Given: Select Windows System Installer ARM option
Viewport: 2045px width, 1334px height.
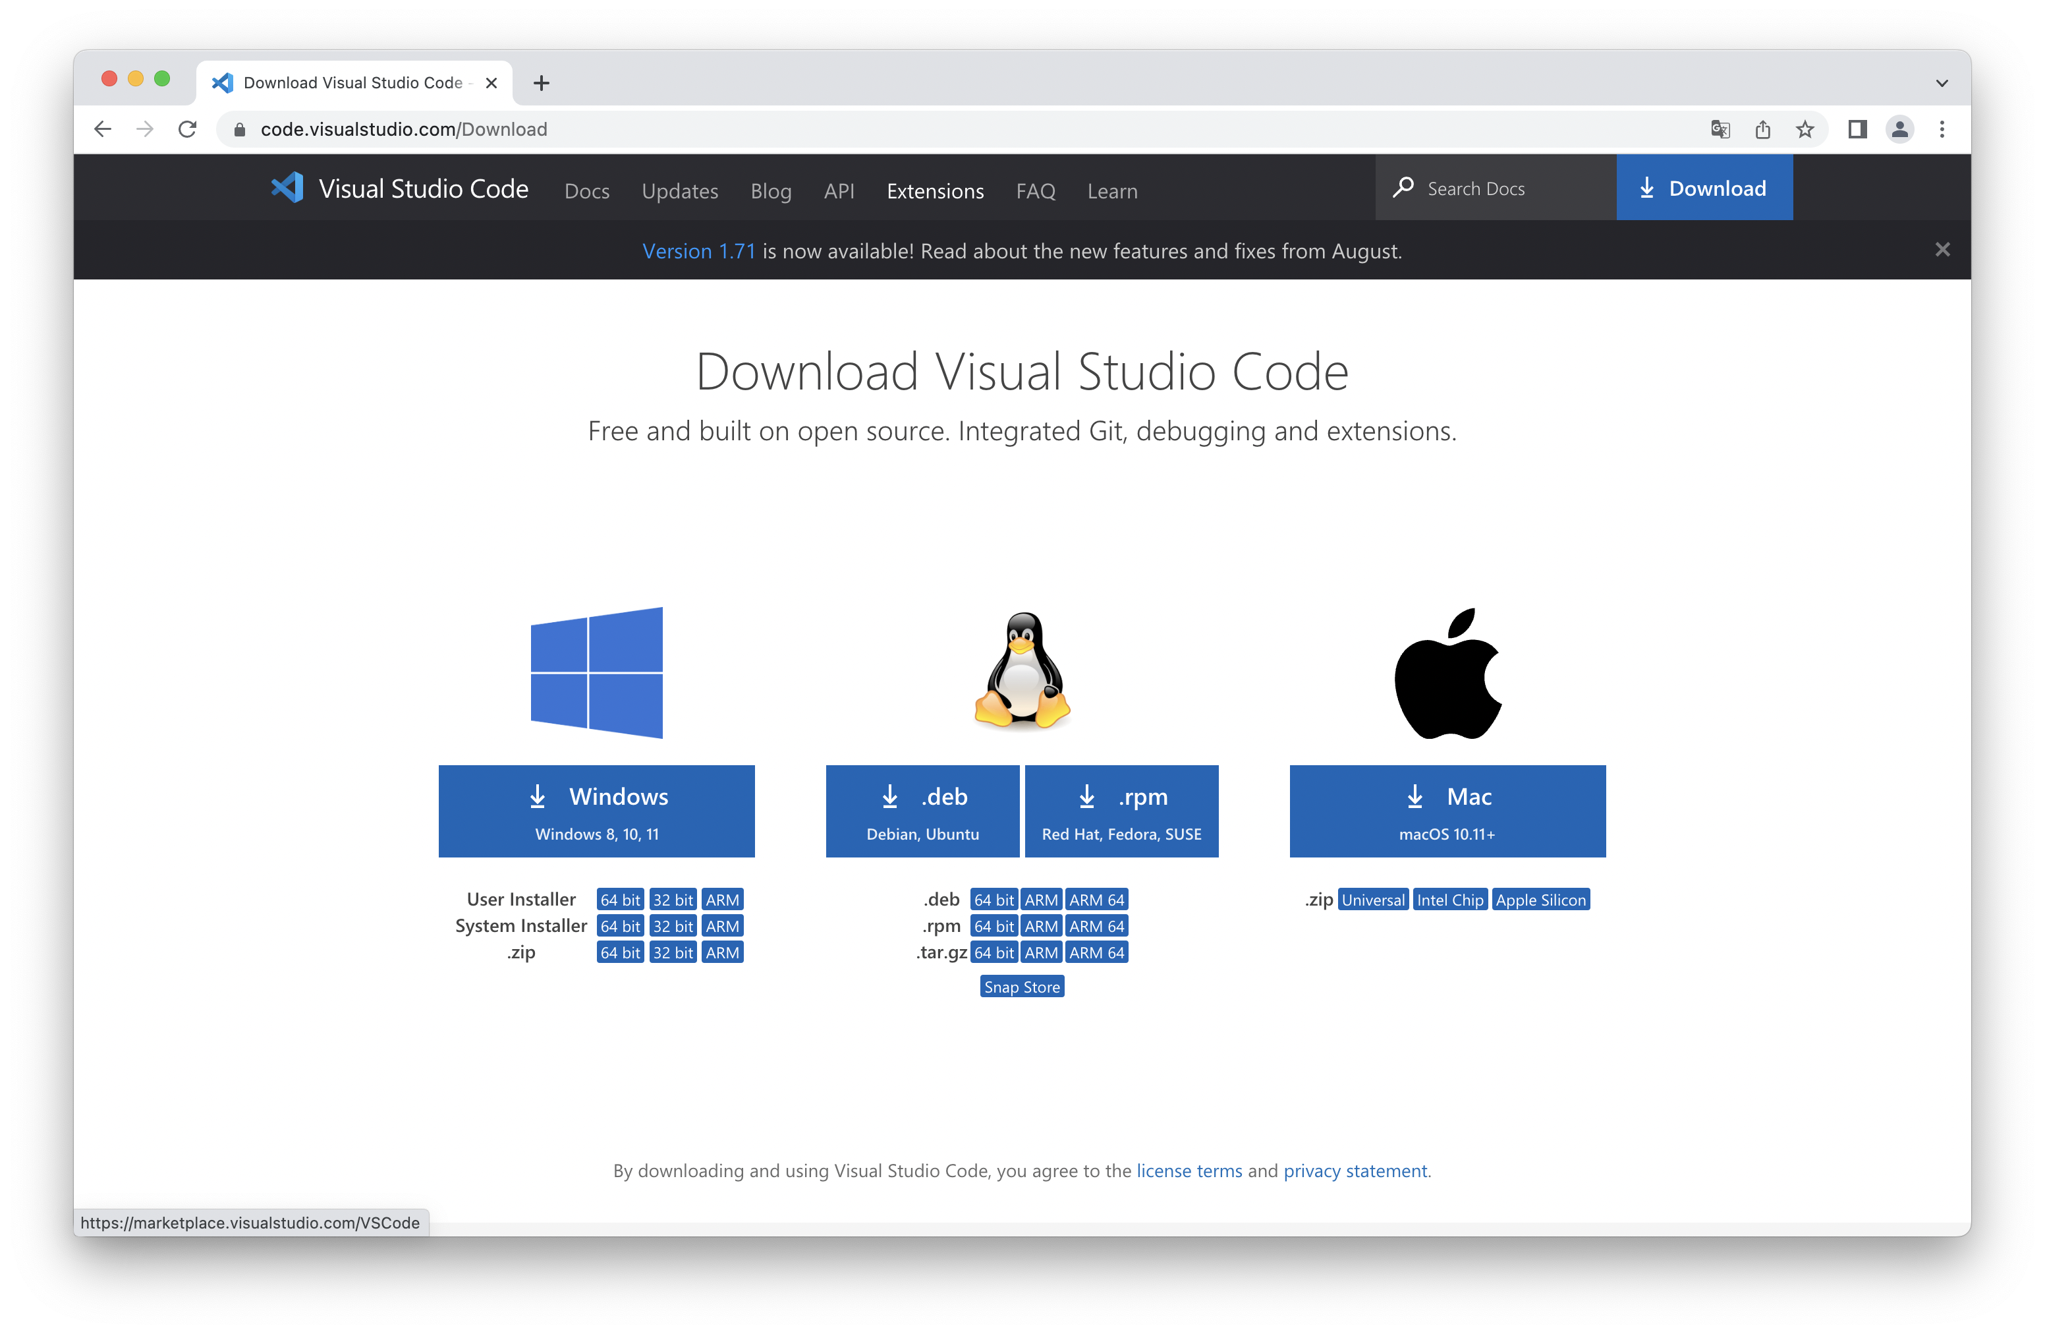Looking at the screenshot, I should pos(720,925).
